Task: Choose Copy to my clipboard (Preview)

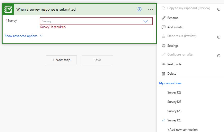Action: pos(188,8)
